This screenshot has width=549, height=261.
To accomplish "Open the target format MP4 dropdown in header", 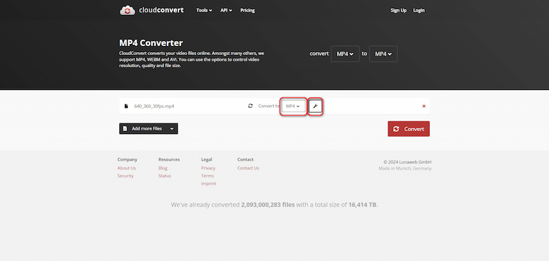I will pyautogui.click(x=384, y=54).
